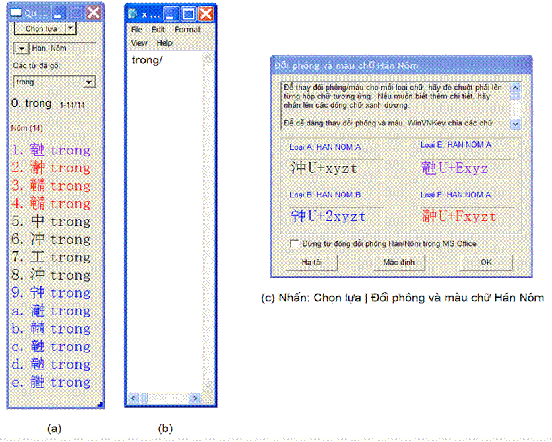This screenshot has height=442, width=552.
Task: Choose candidate 6 trong
Action: [x=51, y=239]
